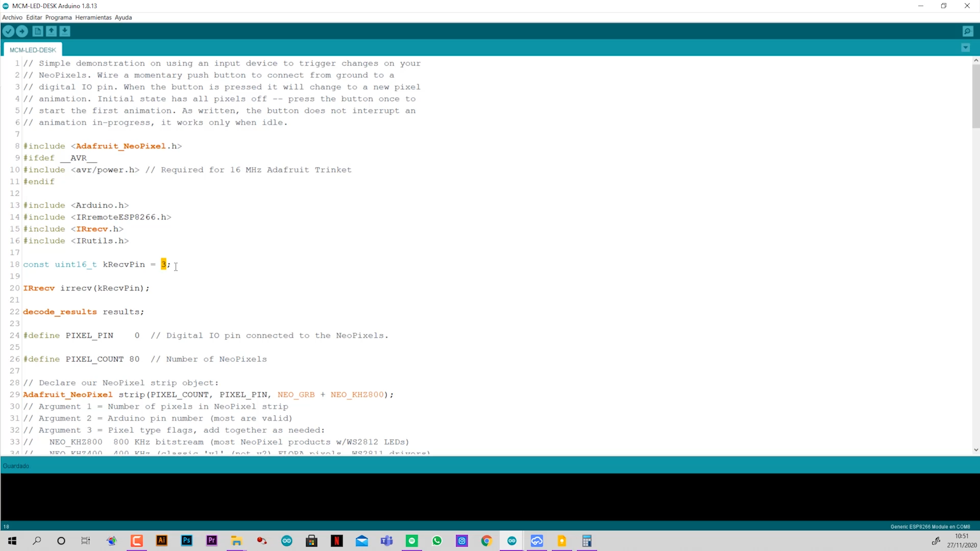
Task: Select the highlighted value 3 on line 18
Action: [x=163, y=264]
